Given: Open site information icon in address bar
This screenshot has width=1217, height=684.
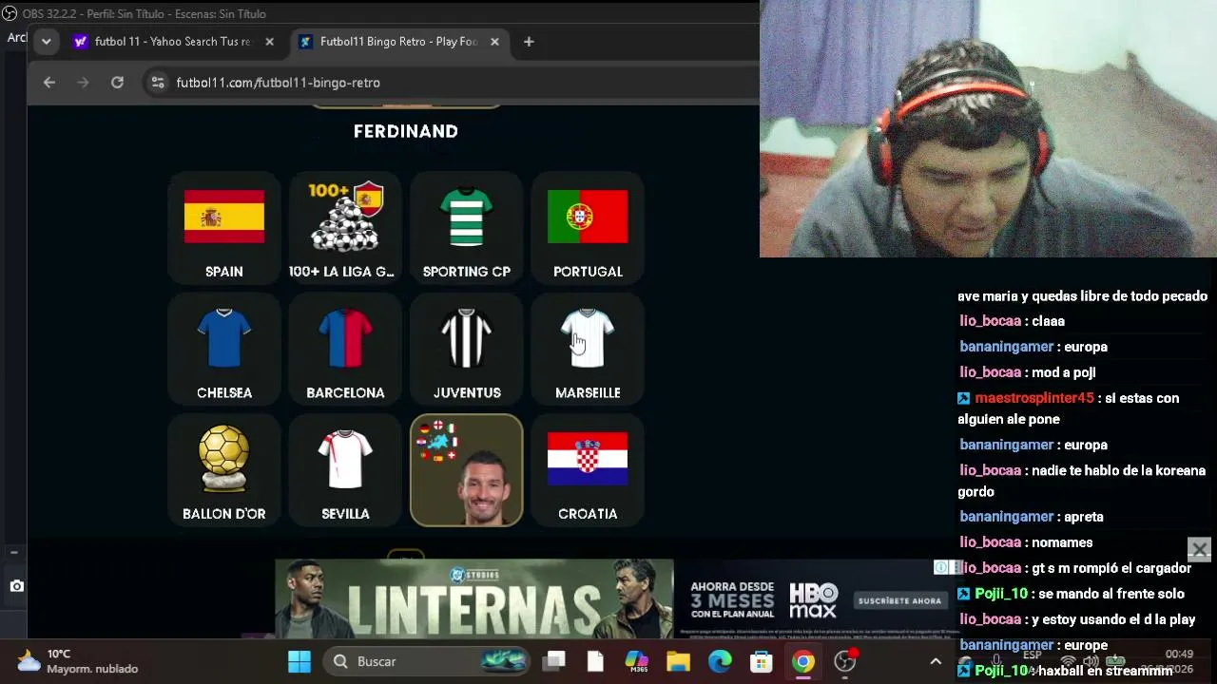Looking at the screenshot, I should (x=158, y=83).
